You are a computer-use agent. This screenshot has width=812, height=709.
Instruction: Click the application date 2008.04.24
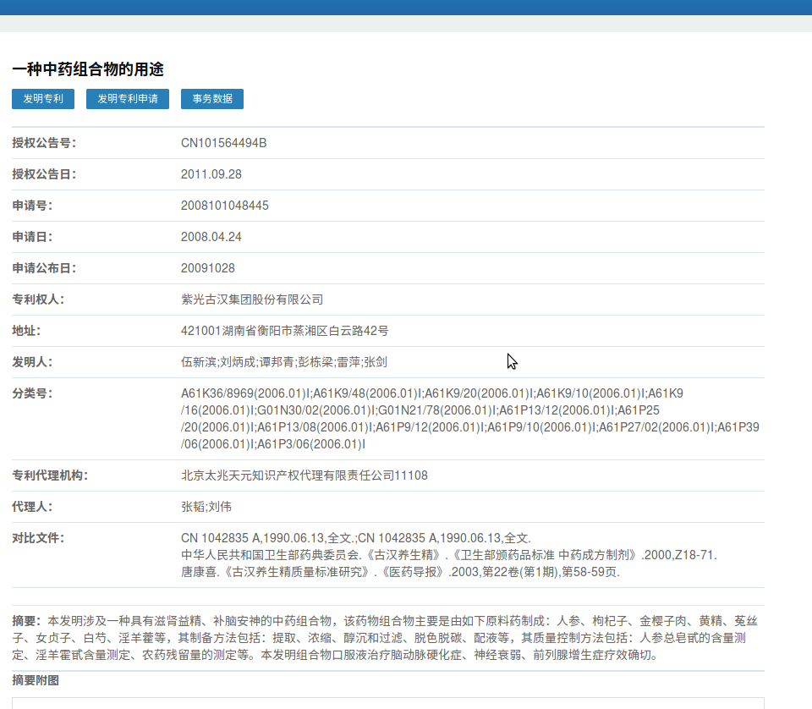211,237
